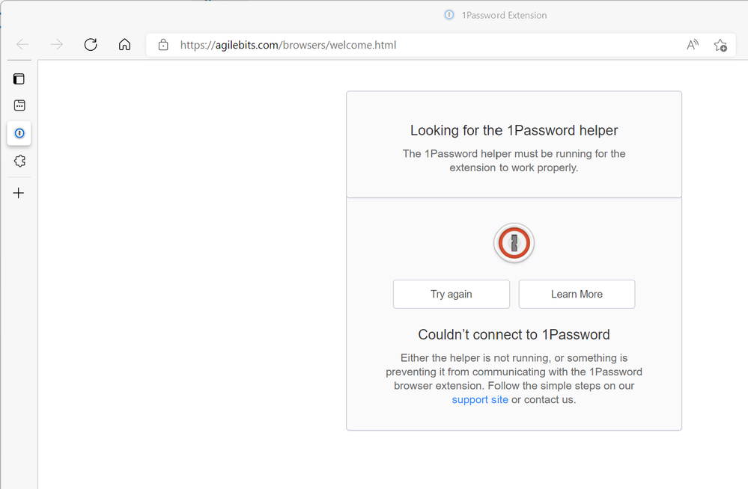Go to the Home page

[125, 45]
